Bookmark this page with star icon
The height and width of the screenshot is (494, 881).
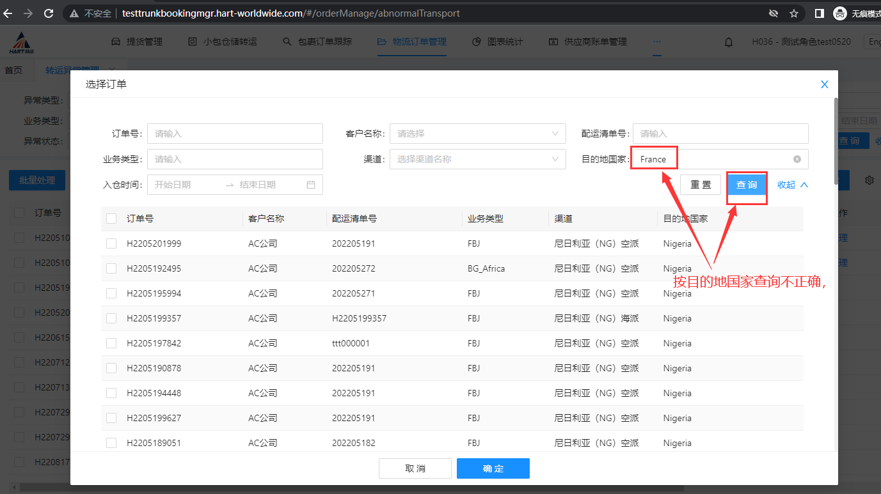click(794, 13)
